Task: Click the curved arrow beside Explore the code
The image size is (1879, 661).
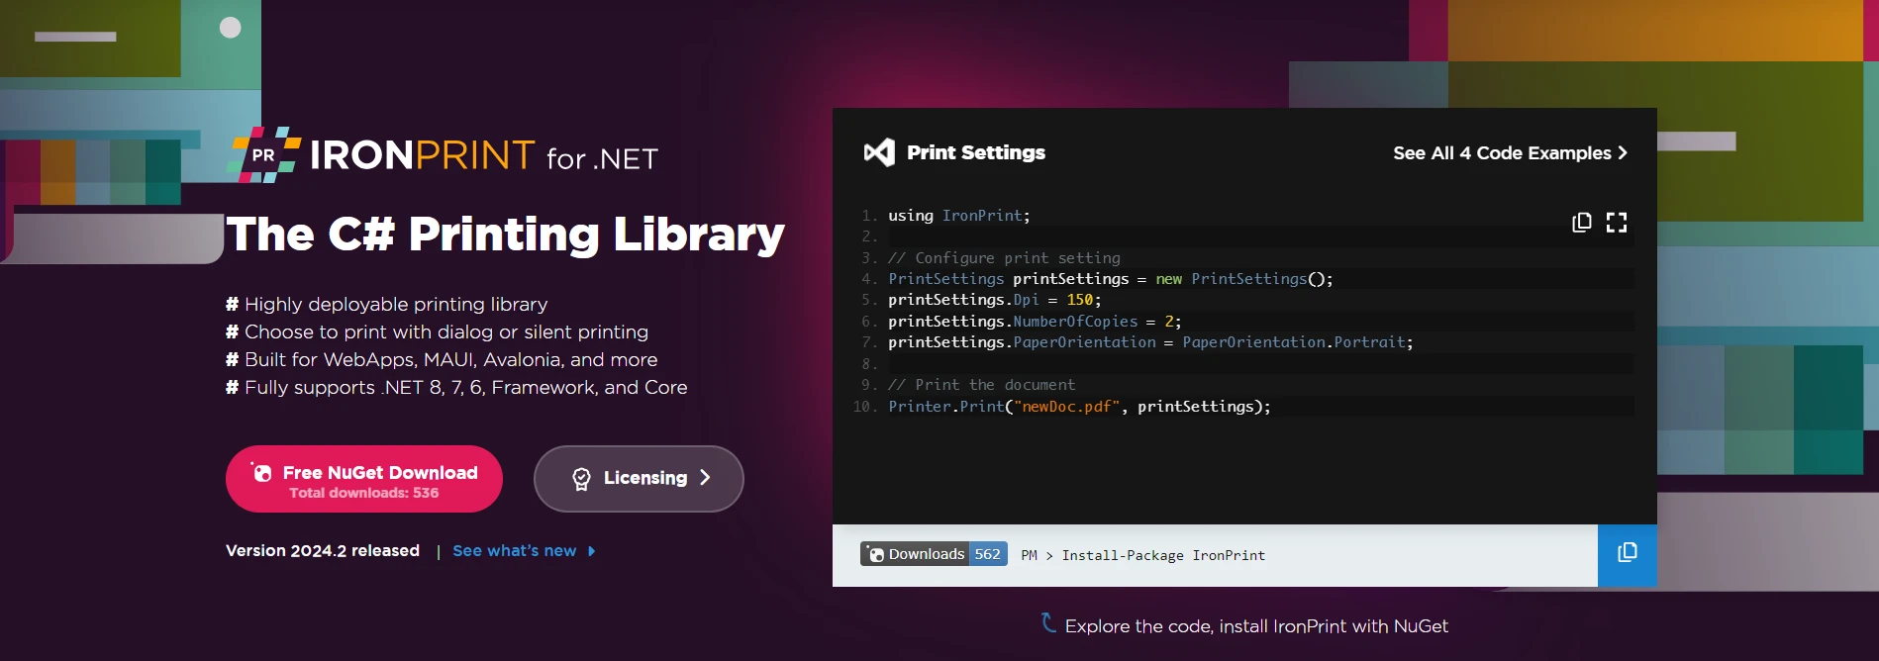Action: [x=1048, y=622]
